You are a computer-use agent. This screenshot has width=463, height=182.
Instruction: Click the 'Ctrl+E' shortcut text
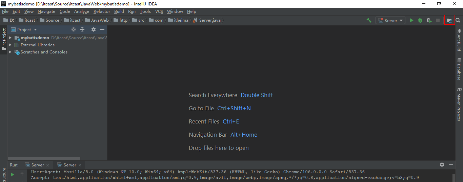point(231,121)
